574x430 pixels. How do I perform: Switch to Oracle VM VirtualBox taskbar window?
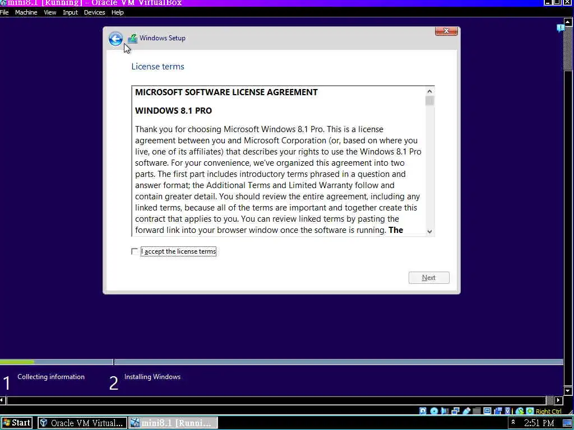[82, 423]
